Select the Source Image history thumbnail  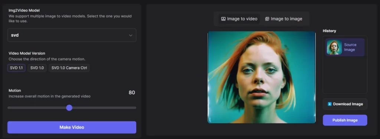(x=334, y=47)
